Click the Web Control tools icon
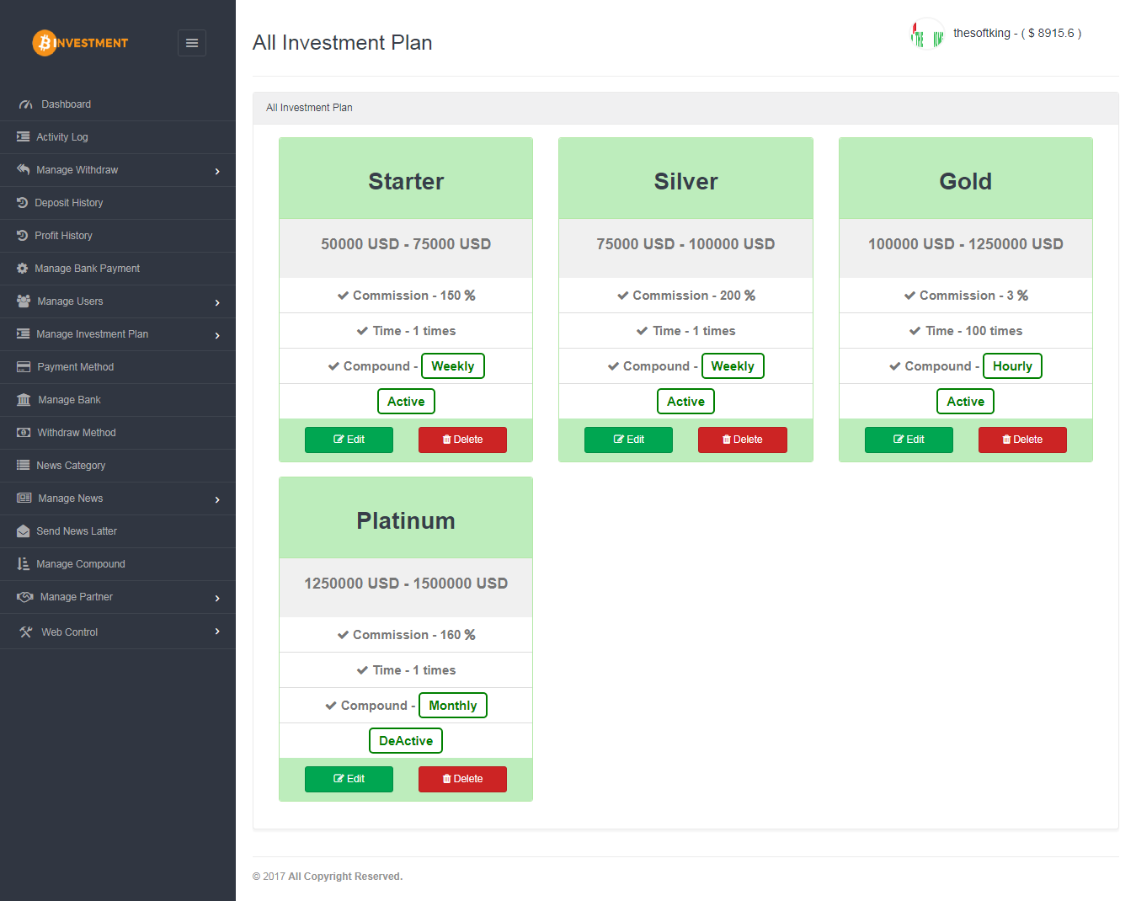Image resolution: width=1136 pixels, height=901 pixels. point(25,632)
